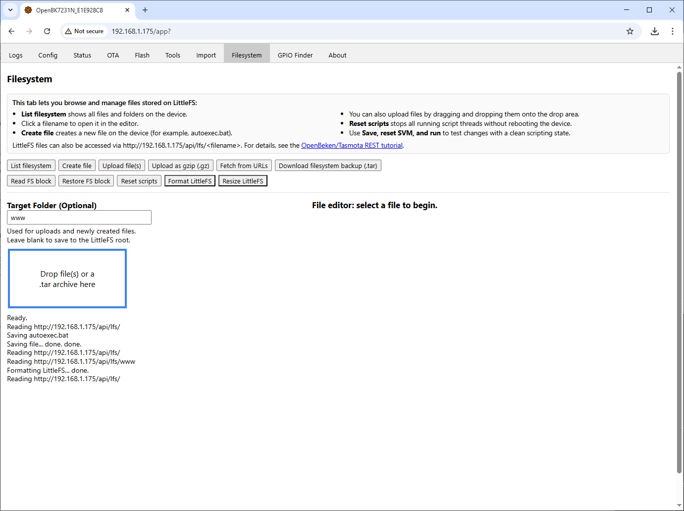This screenshot has height=511, width=684.
Task: Click the Reset scripts button
Action: point(139,181)
